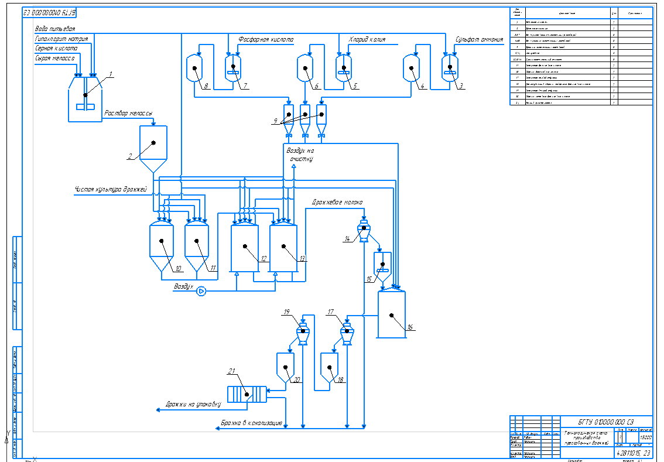
Task: Click separator symbol number 17
Action: [347, 334]
